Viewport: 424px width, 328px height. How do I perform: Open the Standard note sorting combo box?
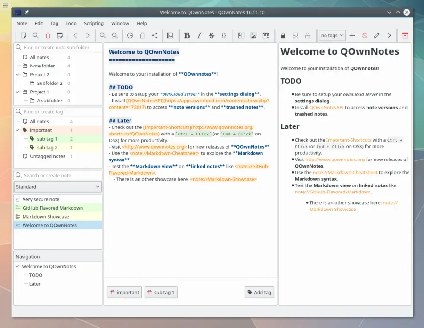coord(58,187)
